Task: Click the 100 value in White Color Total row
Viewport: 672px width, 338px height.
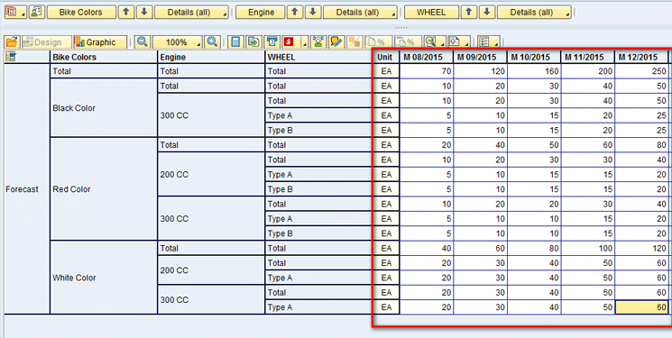Action: click(x=588, y=248)
